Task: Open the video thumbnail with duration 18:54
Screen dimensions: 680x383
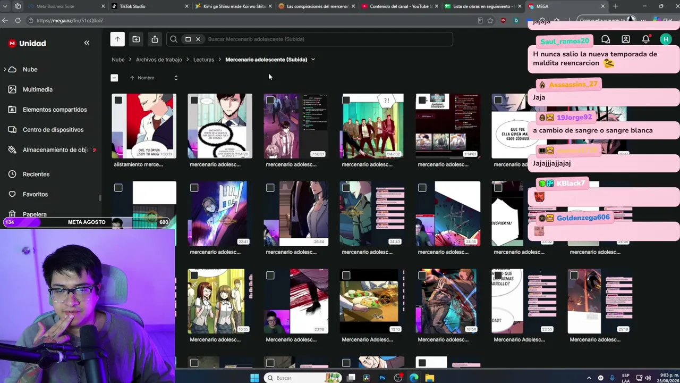Action: [x=448, y=302]
